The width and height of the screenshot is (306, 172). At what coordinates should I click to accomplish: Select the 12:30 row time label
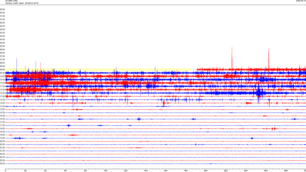(x=2, y=93)
